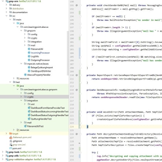Select the test folder
162x162 pixels.
tap(18, 82)
